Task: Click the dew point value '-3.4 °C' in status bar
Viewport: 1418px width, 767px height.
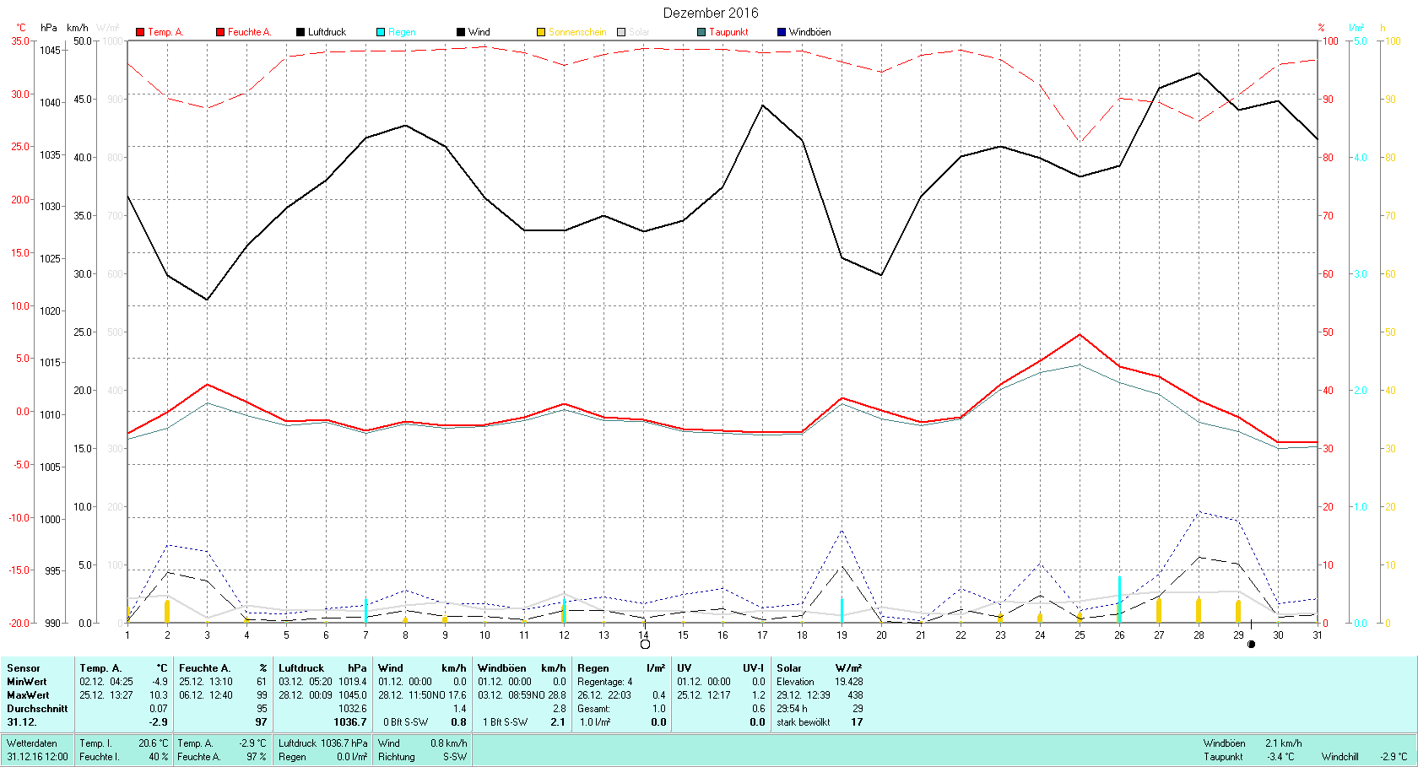Action: coord(1280,757)
